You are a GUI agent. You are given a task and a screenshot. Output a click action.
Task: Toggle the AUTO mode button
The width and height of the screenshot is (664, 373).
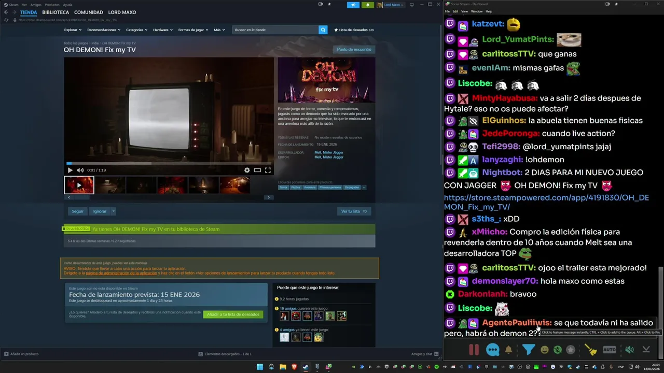[610, 350]
